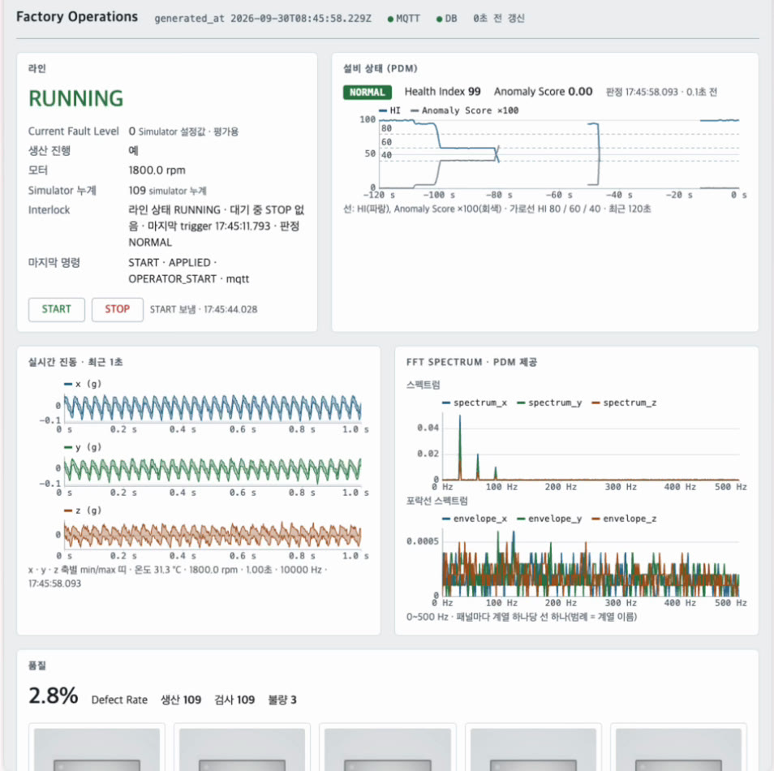Click the 포락선 스펙트럼 label
This screenshot has width=774, height=771.
(x=436, y=502)
